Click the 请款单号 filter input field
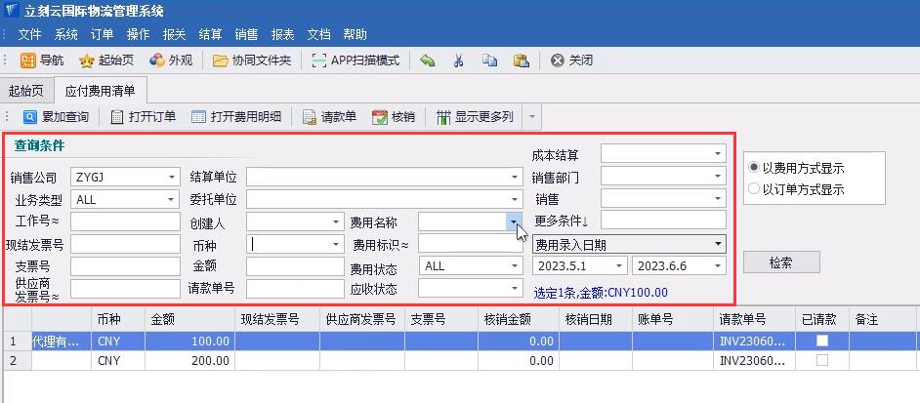The image size is (920, 403). (295, 289)
